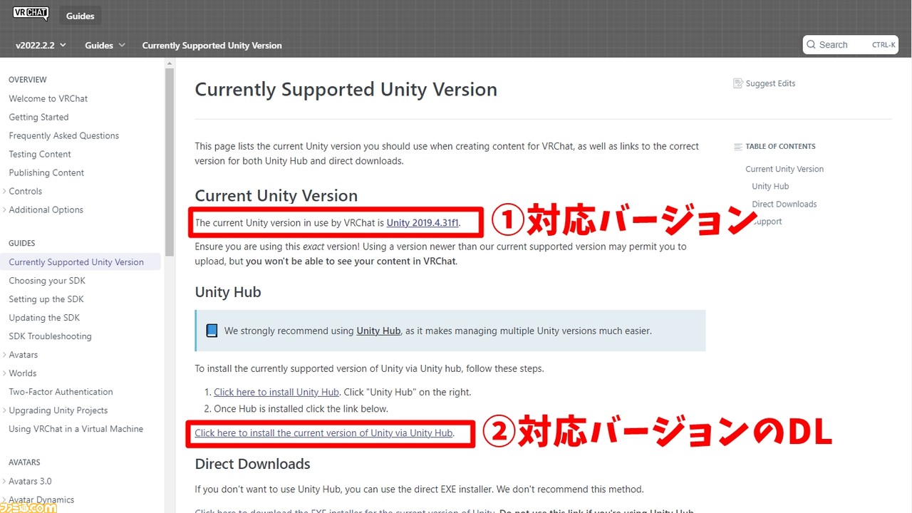The image size is (912, 513).
Task: Jump to Current Unity Version in contents
Action: tap(784, 169)
